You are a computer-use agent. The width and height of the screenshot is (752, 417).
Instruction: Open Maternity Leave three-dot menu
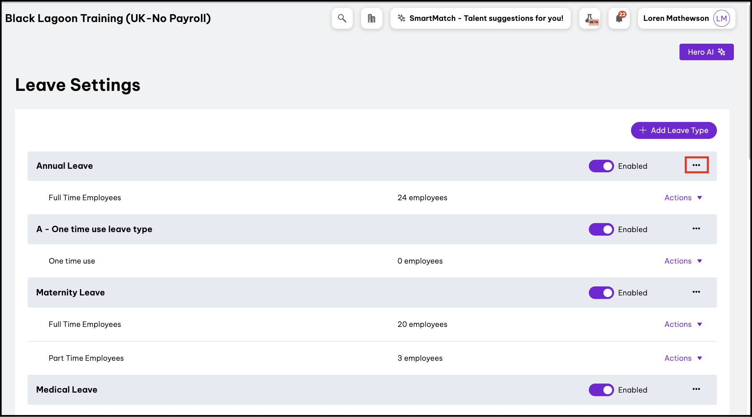696,292
